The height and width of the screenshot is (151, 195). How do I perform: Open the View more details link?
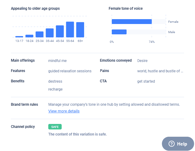[x=64, y=111]
